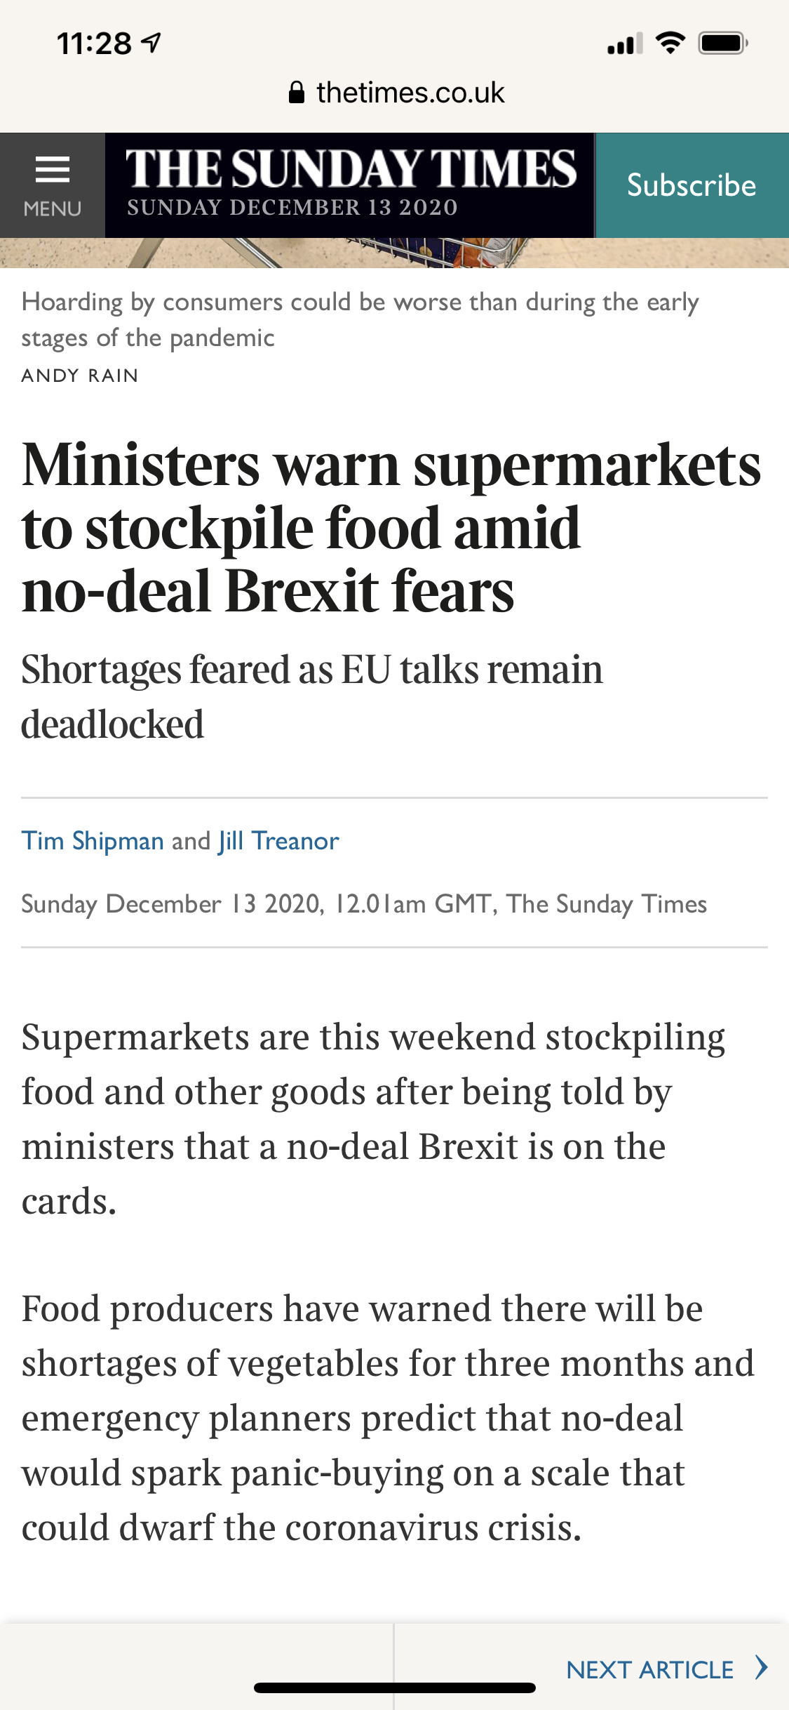This screenshot has width=789, height=1710.
Task: Go to the NEXT ARTICLE
Action: (650, 1669)
